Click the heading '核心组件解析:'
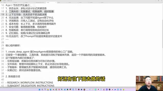Screen dimensions: 163x91 13,45
